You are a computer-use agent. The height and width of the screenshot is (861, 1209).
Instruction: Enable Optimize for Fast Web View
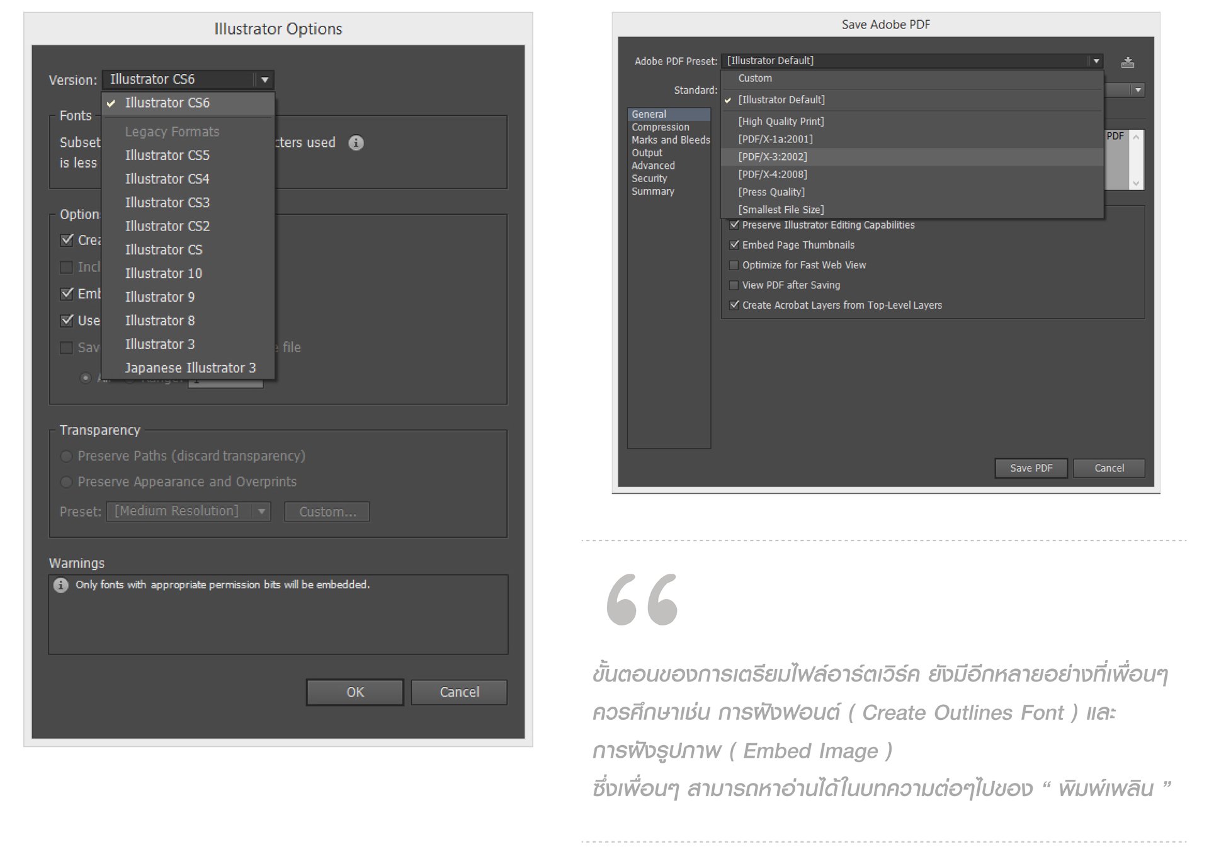tap(734, 265)
